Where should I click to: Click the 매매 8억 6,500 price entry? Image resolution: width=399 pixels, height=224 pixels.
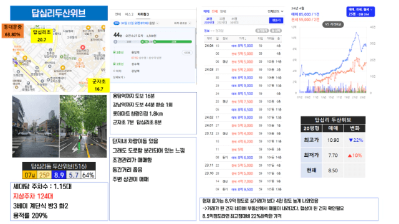pyautogui.click(x=242, y=110)
